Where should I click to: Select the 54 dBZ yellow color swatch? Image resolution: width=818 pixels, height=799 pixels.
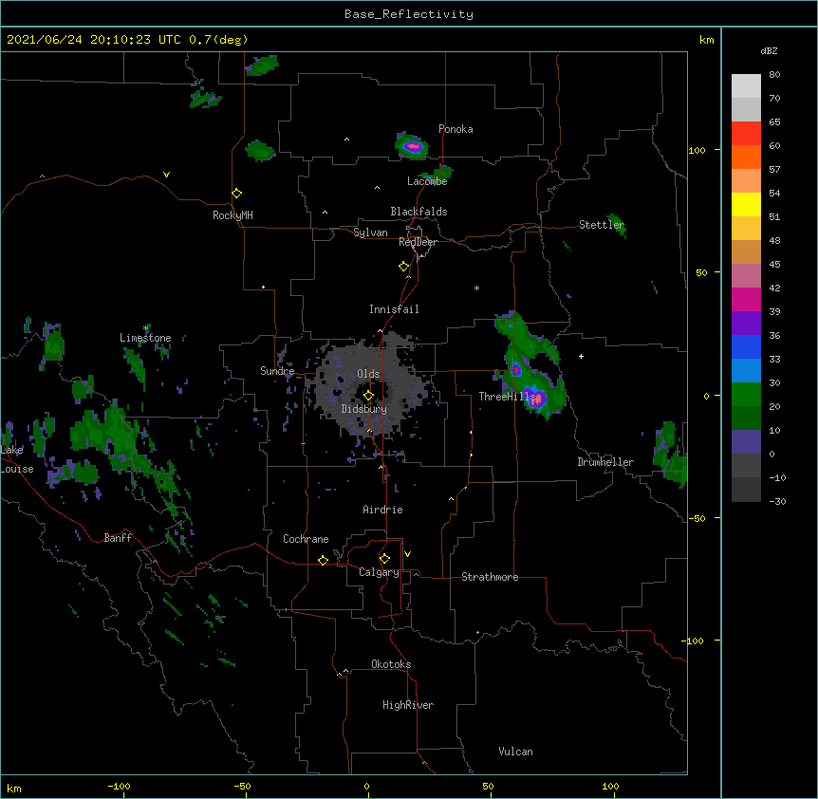pos(746,204)
